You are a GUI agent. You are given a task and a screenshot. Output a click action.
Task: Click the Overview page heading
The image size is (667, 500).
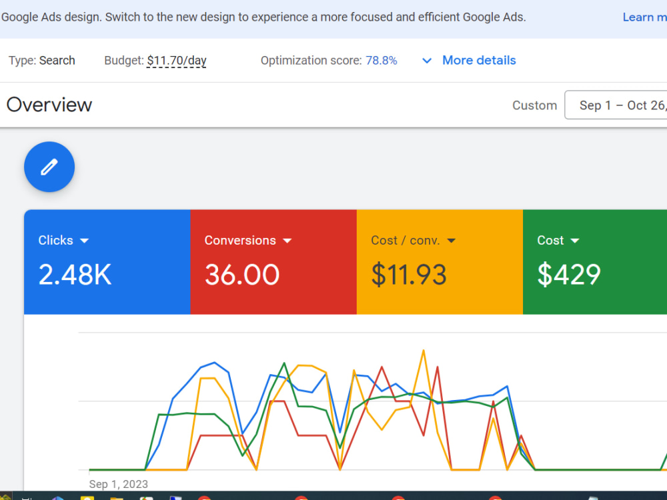pyautogui.click(x=49, y=105)
